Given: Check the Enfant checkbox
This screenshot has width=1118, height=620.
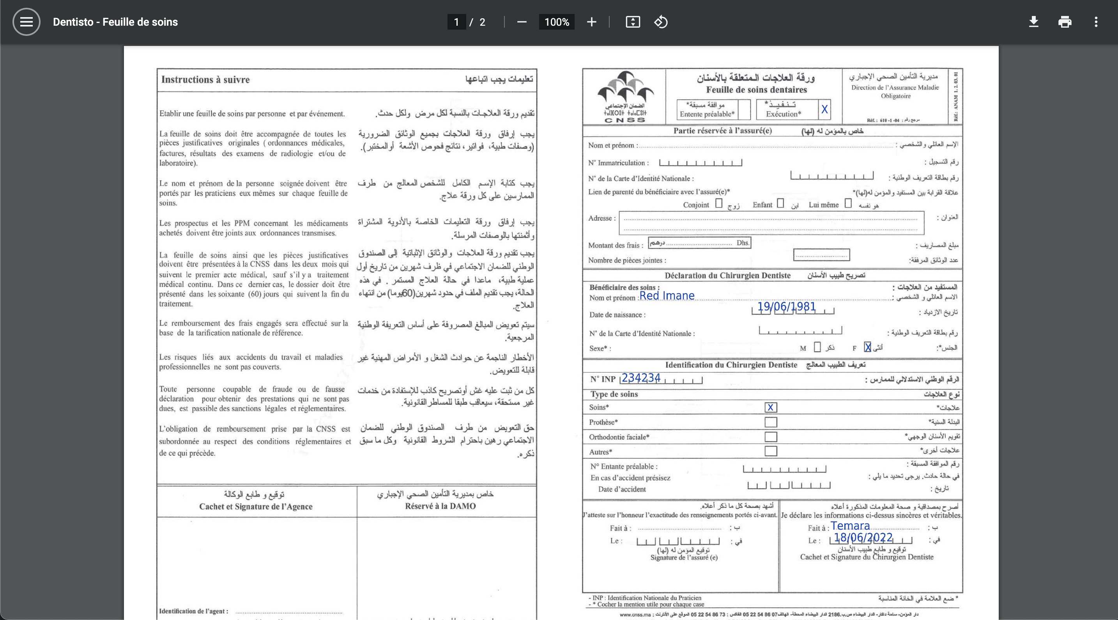Looking at the screenshot, I should pos(781,203).
